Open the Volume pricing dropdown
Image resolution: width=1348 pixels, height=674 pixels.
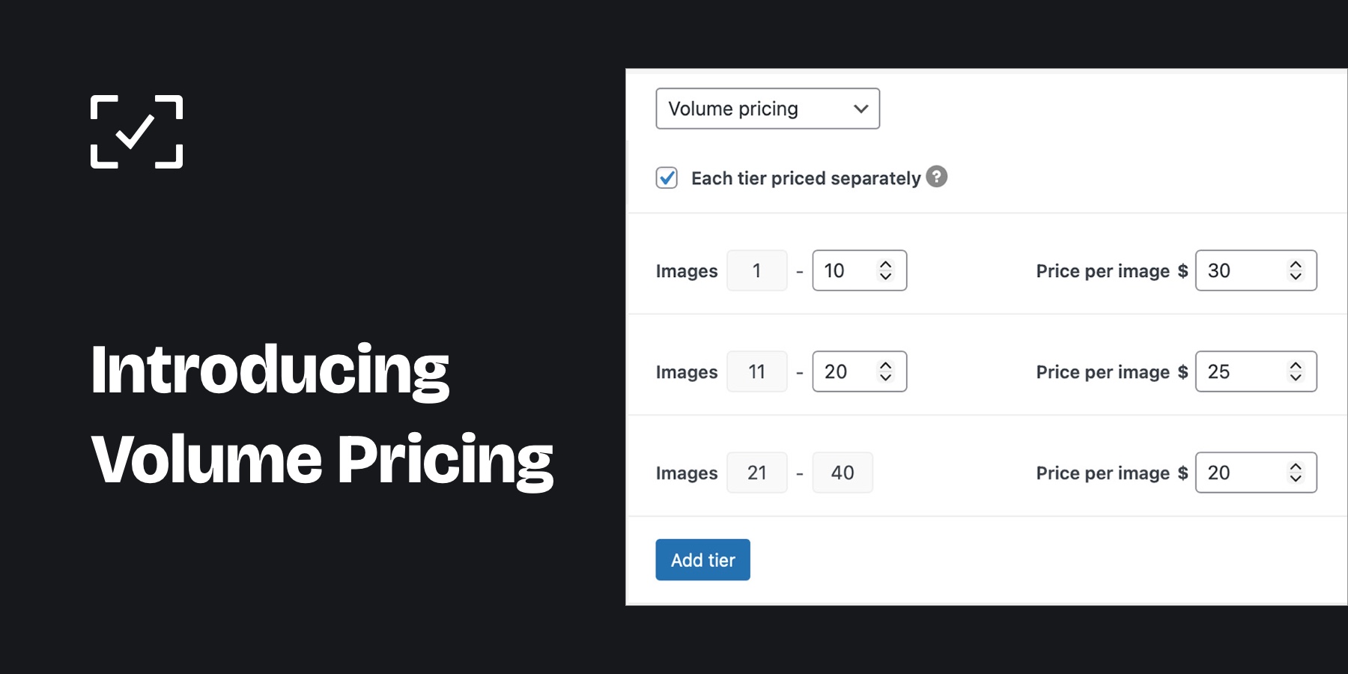pyautogui.click(x=767, y=109)
